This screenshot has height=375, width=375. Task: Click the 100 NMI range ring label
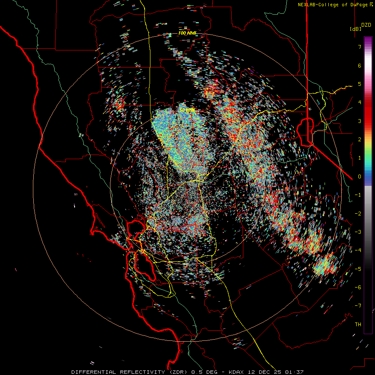(187, 33)
